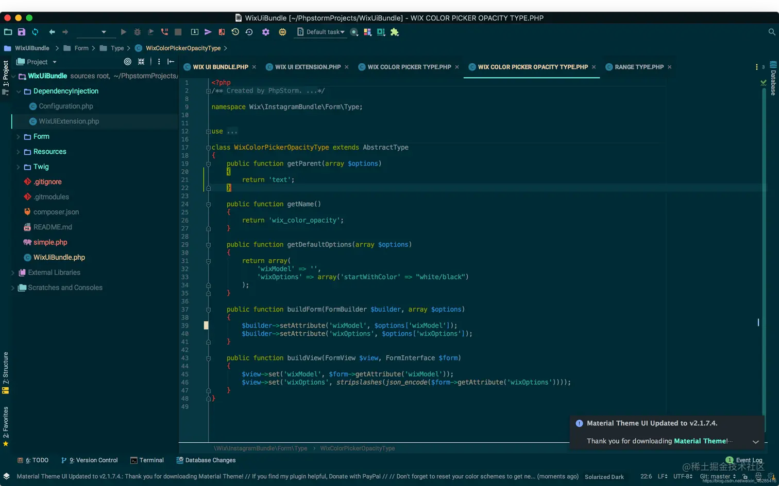The width and height of the screenshot is (779, 486).
Task: Click the Material Theme circle icon
Action: pos(354,32)
